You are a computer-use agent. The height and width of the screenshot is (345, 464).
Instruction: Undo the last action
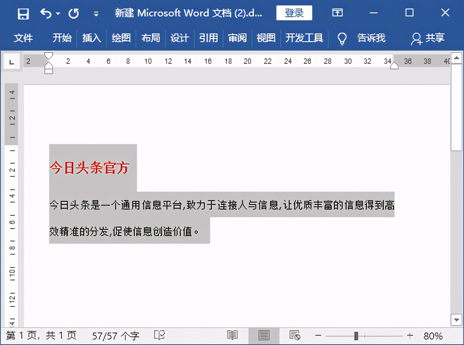[x=46, y=13]
